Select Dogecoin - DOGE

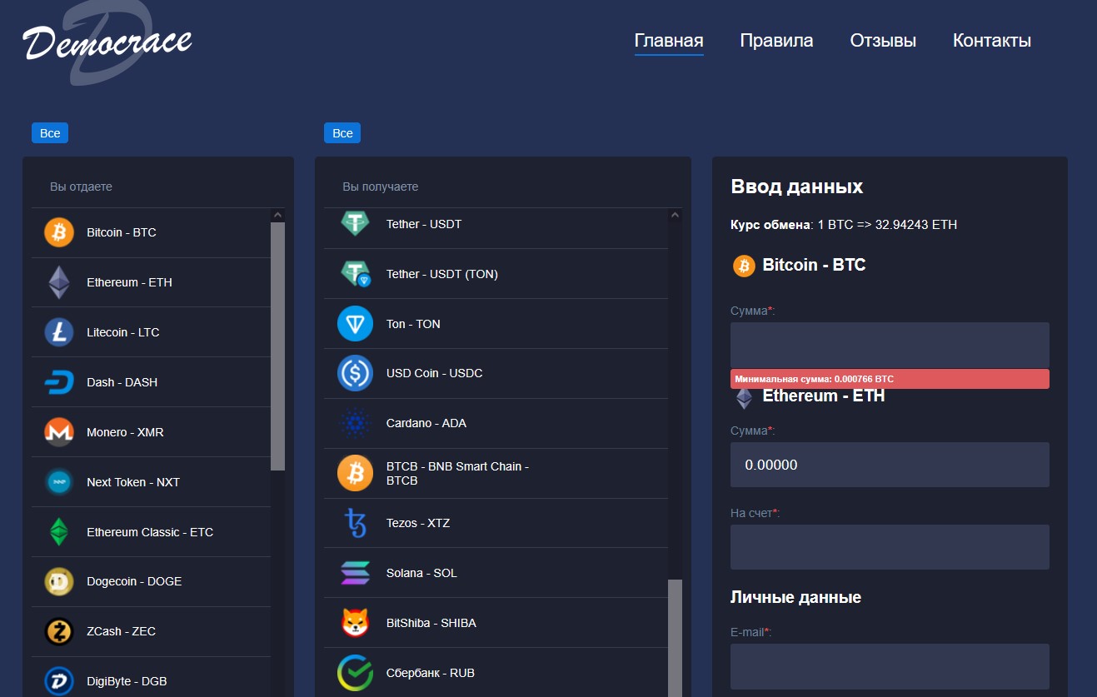click(x=151, y=581)
